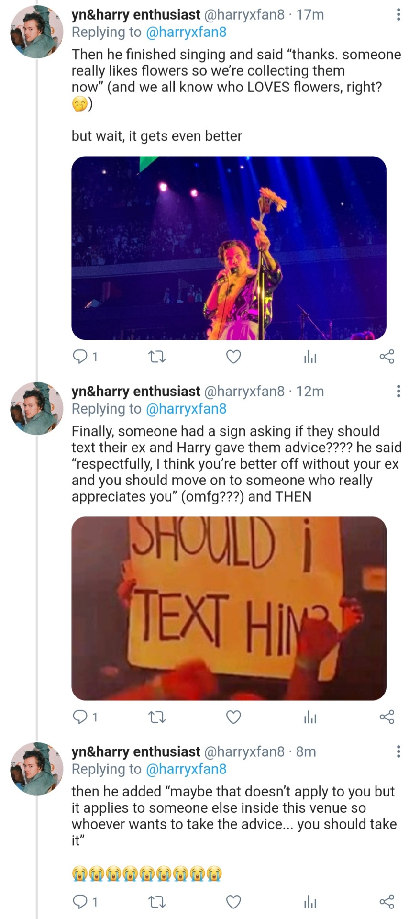The height and width of the screenshot is (919, 420).
Task: Open more options on the 17m tweet
Action: tap(398, 15)
